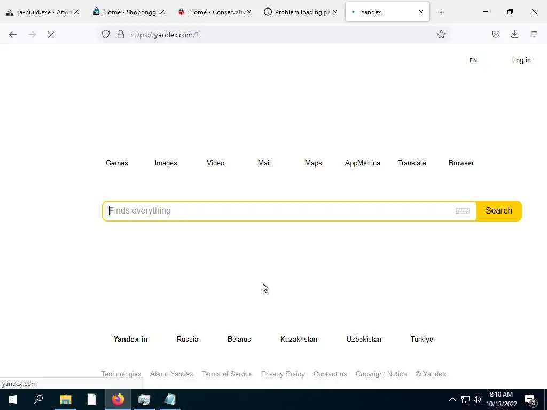Close the Home - Shopongg tab
This screenshot has height=410, width=547.
point(162,12)
